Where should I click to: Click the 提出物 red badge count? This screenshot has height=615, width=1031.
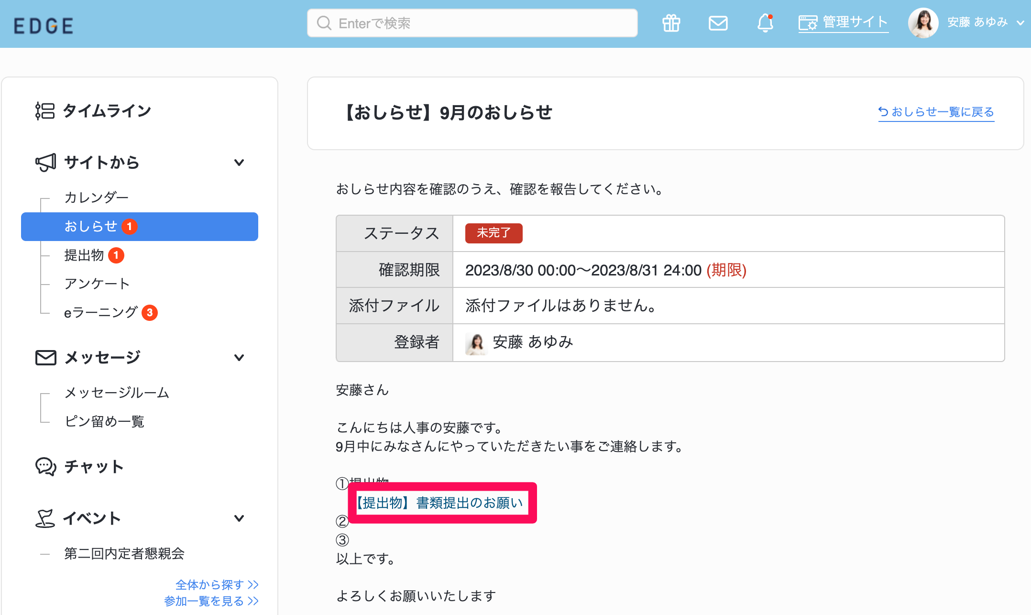(x=116, y=255)
